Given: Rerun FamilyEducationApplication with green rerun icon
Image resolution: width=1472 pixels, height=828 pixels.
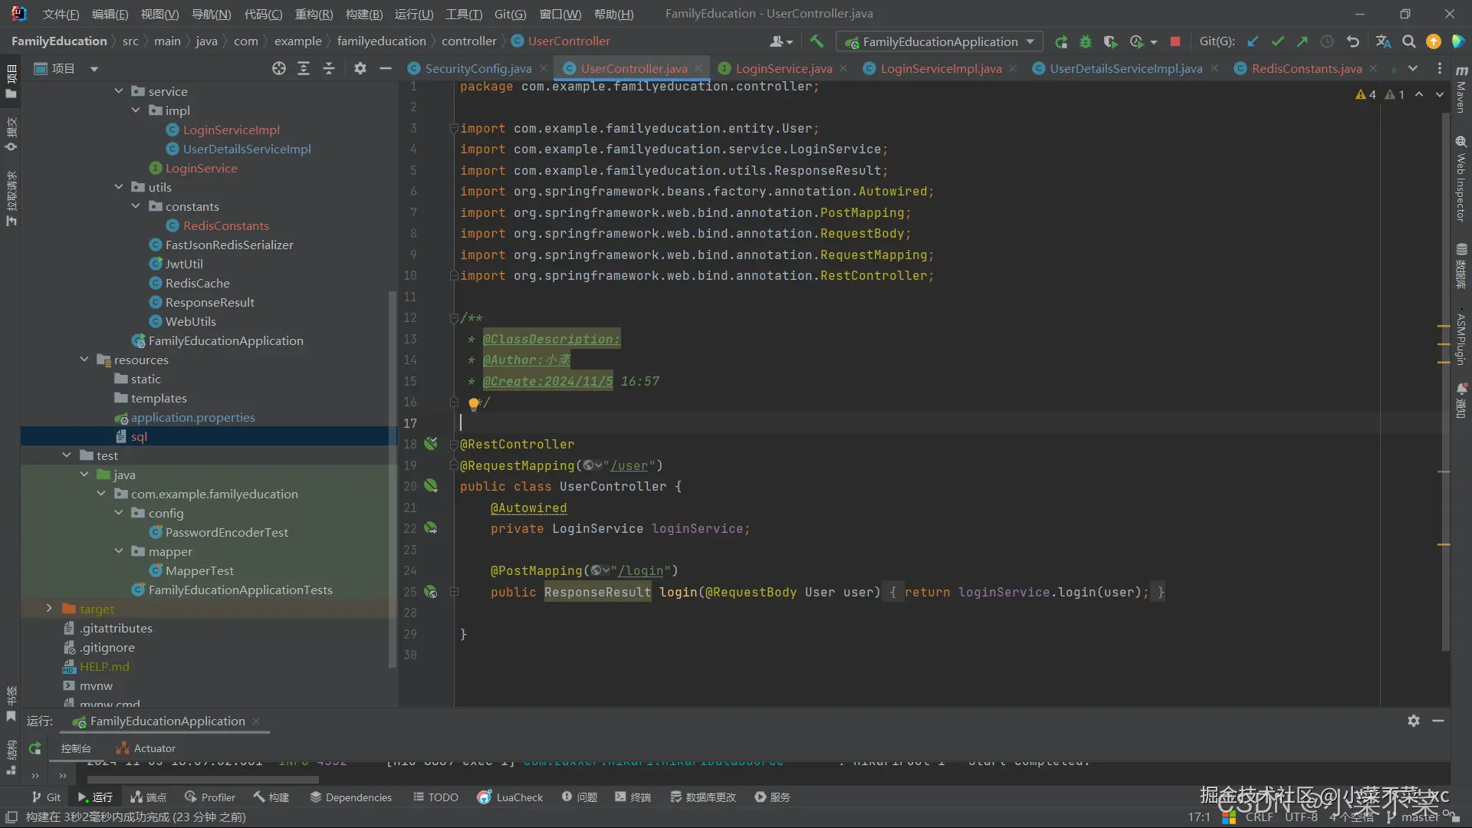Looking at the screenshot, I should click(1061, 41).
